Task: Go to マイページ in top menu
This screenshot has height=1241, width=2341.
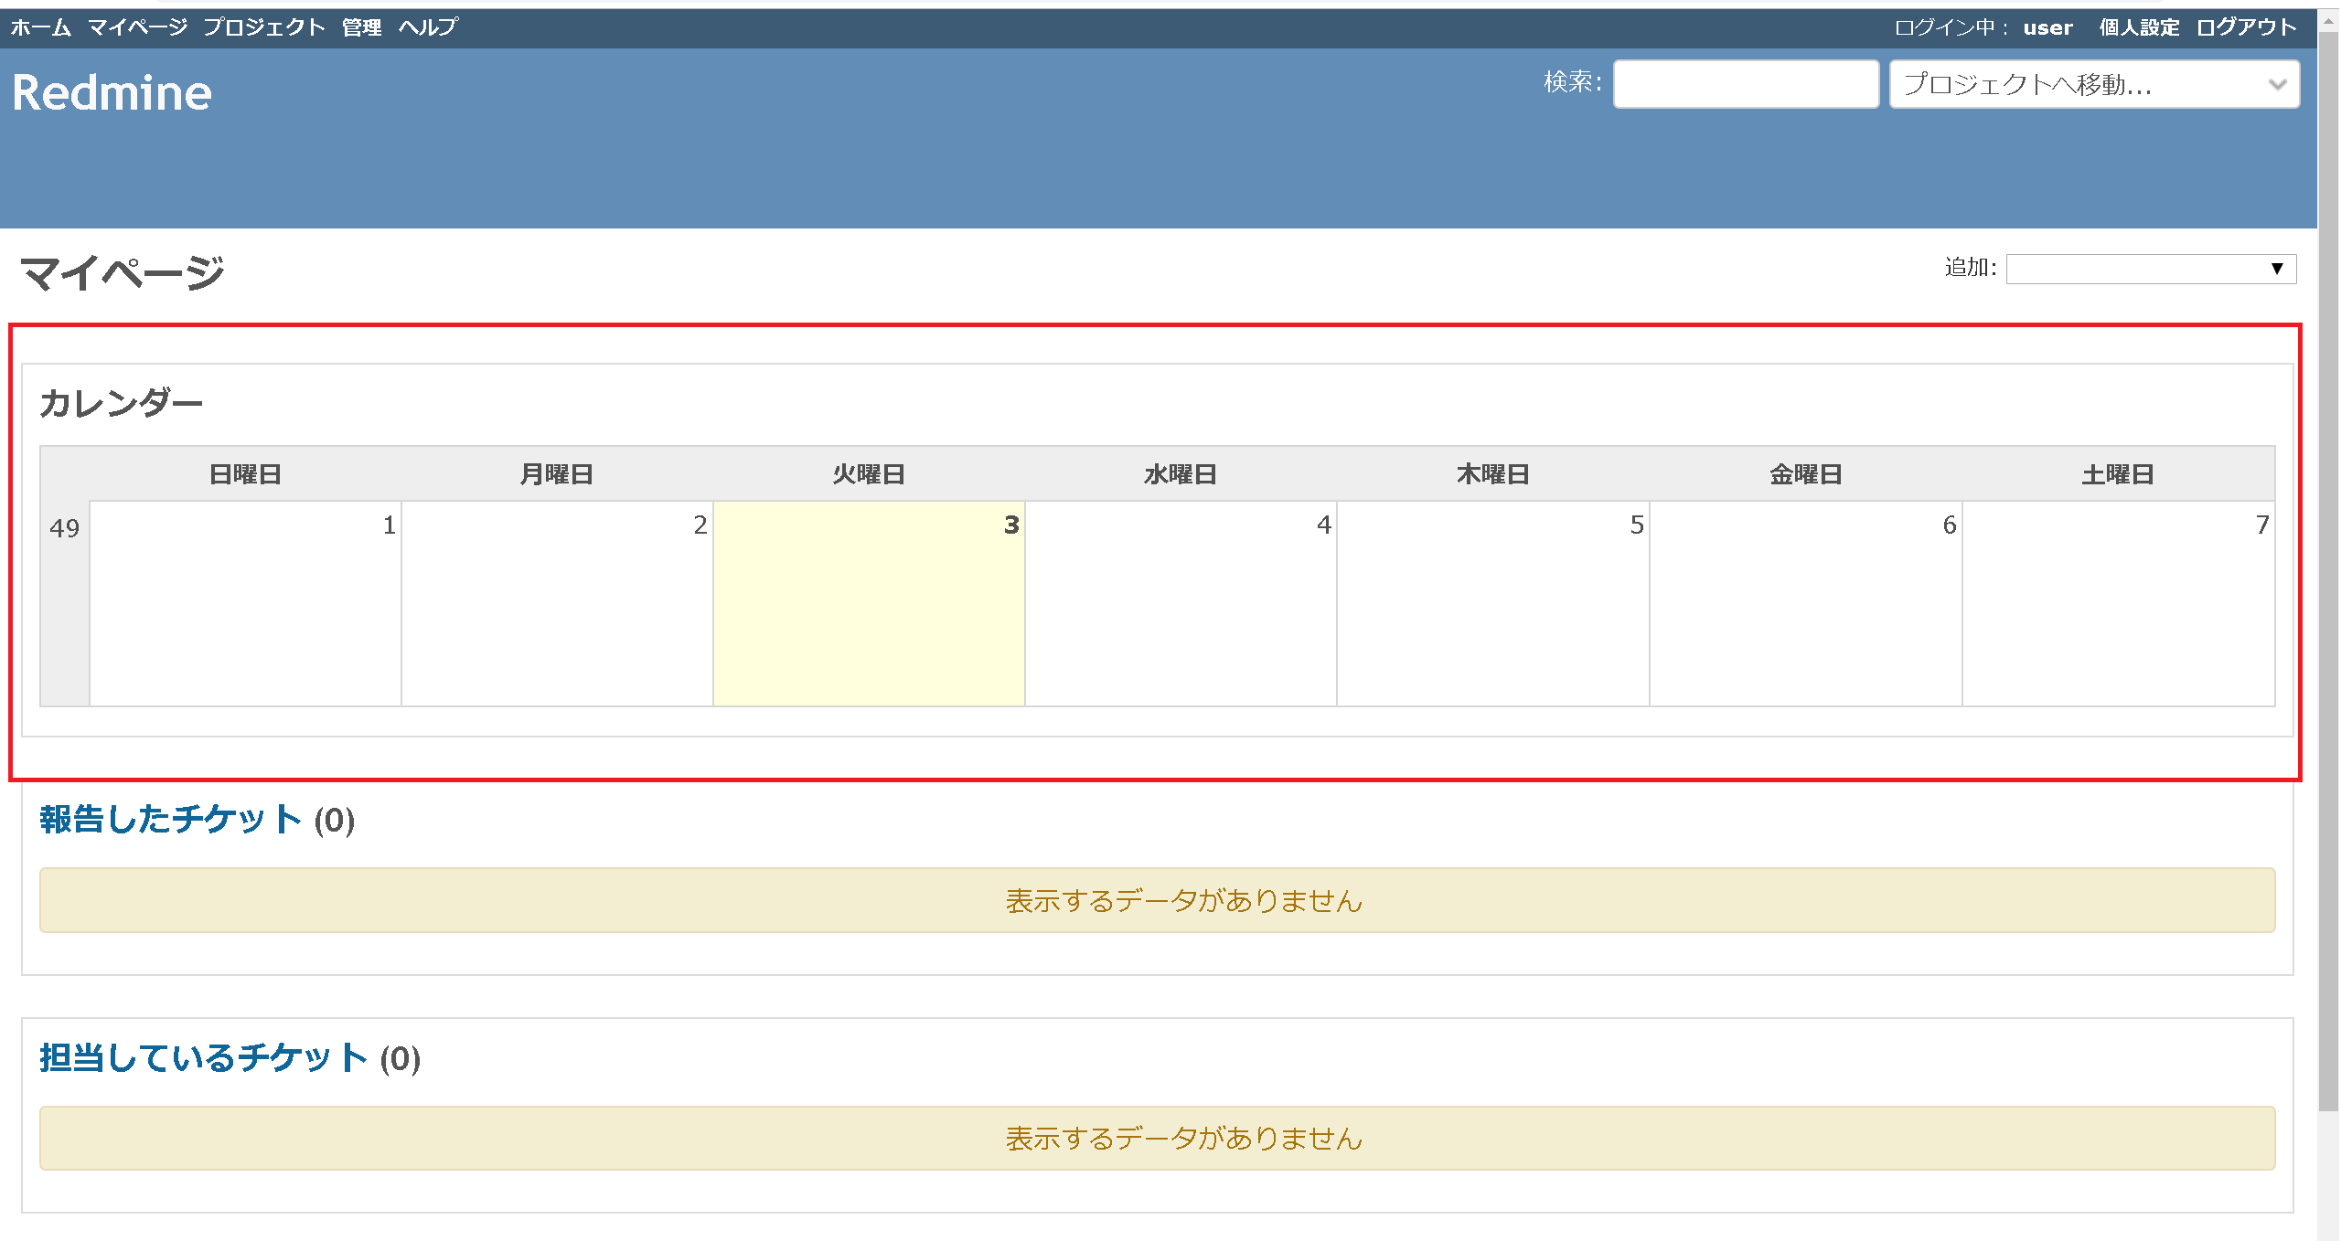Action: 137,27
